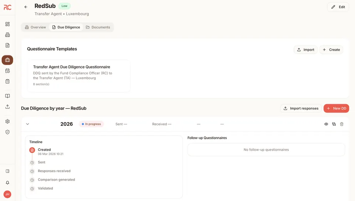This screenshot has height=201, width=355.
Task: Open the clipboard list sidebar icon
Action: pos(7,81)
